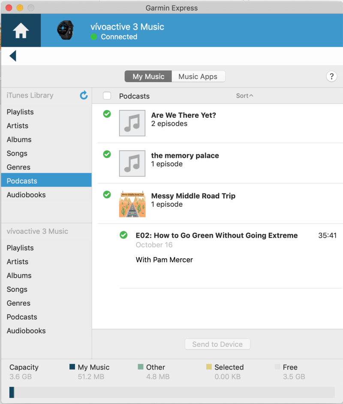The height and width of the screenshot is (404, 343).
Task: Open Artists on the vívoactive 3 Music
Action: [46, 262]
